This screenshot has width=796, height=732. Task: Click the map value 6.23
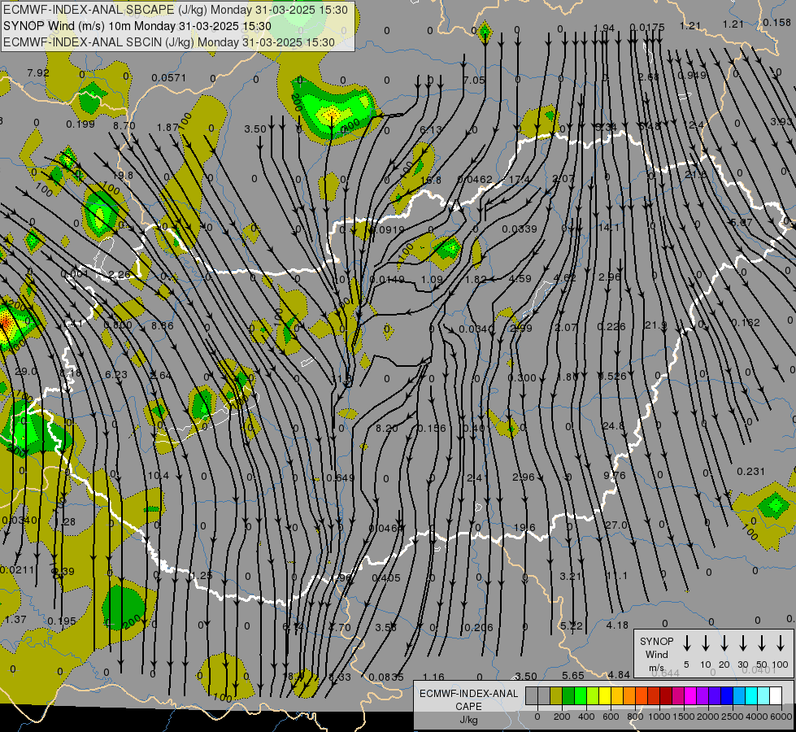[x=116, y=374]
